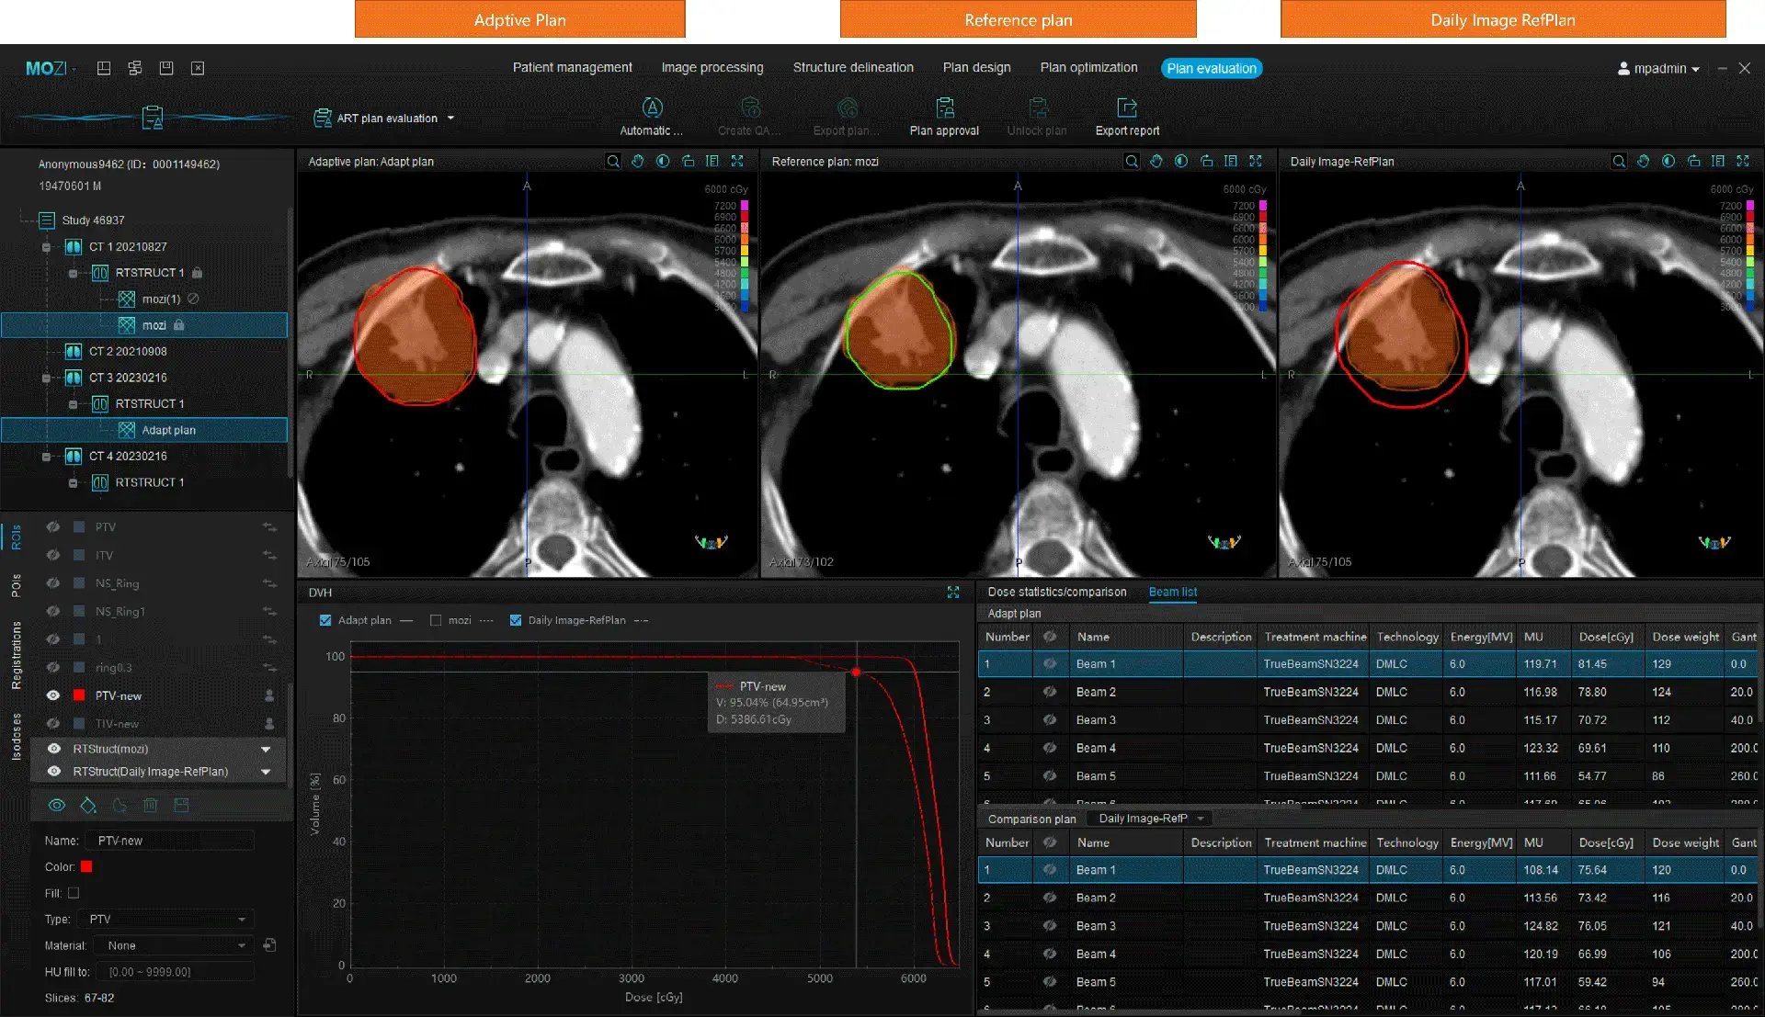The height and width of the screenshot is (1017, 1765).
Task: Switch to the Beam list tab
Action: click(1172, 593)
